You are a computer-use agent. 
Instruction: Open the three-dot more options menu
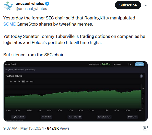[145, 5]
